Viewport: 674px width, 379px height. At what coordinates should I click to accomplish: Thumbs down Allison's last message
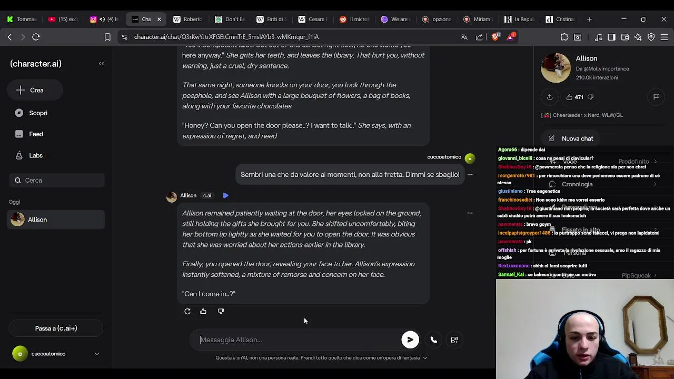tap(221, 311)
